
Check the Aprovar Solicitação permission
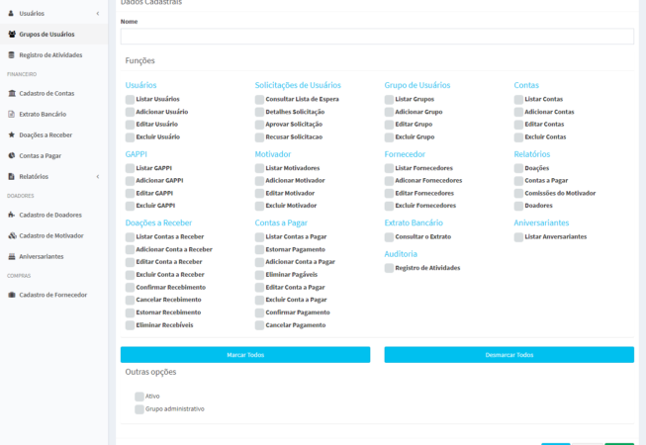tap(259, 125)
